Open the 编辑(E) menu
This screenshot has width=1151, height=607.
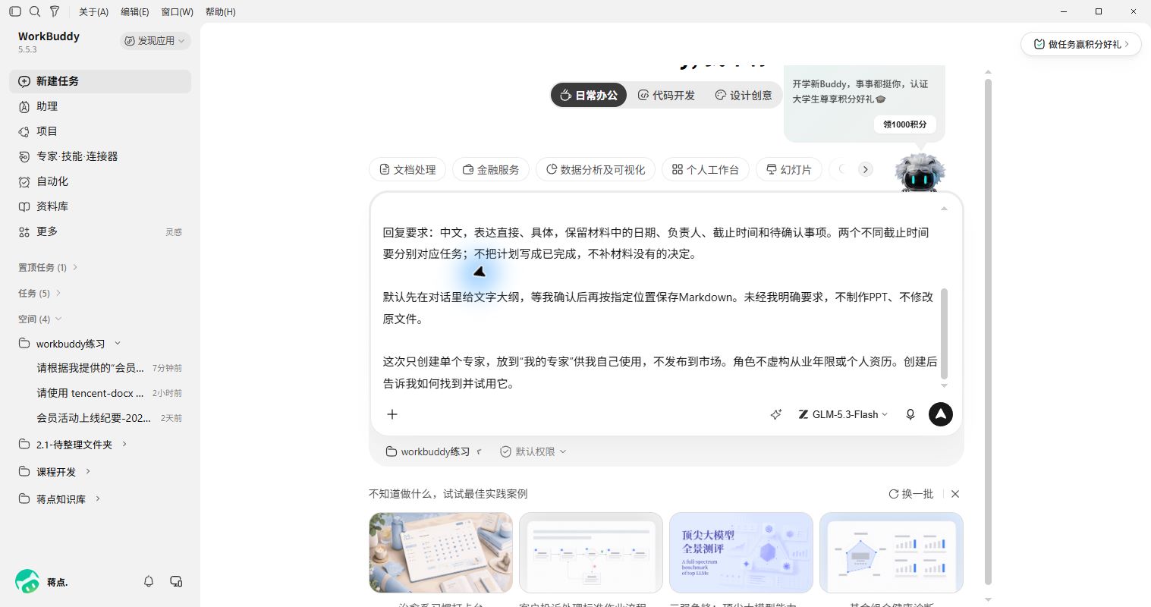tap(135, 11)
